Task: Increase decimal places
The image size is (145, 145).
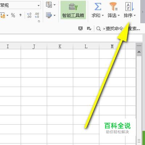Action: click(x=29, y=15)
